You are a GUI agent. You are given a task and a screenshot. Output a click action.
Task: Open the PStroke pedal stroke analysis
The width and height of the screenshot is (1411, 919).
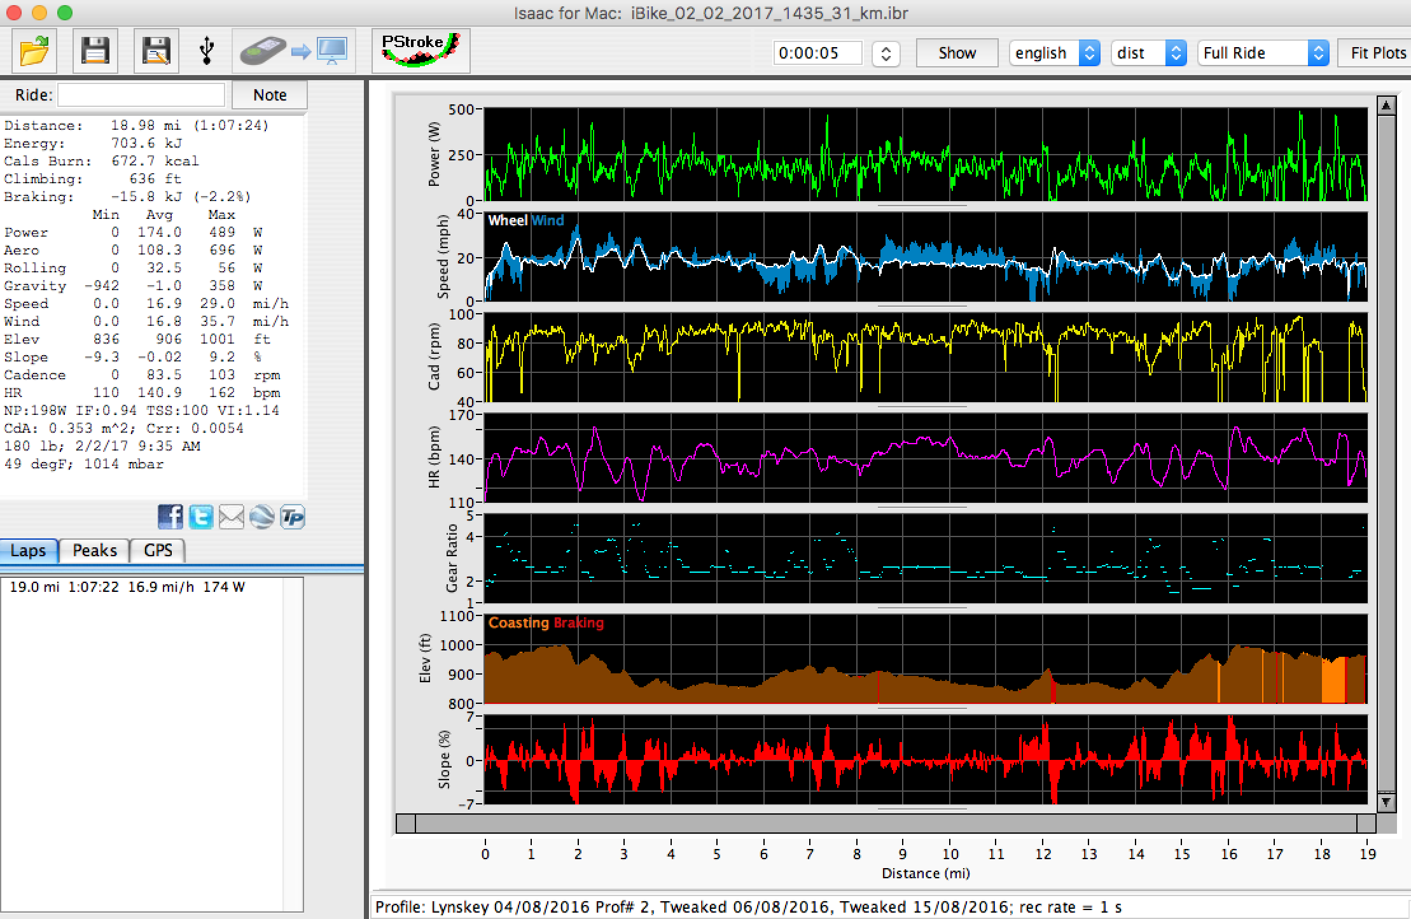coord(421,52)
